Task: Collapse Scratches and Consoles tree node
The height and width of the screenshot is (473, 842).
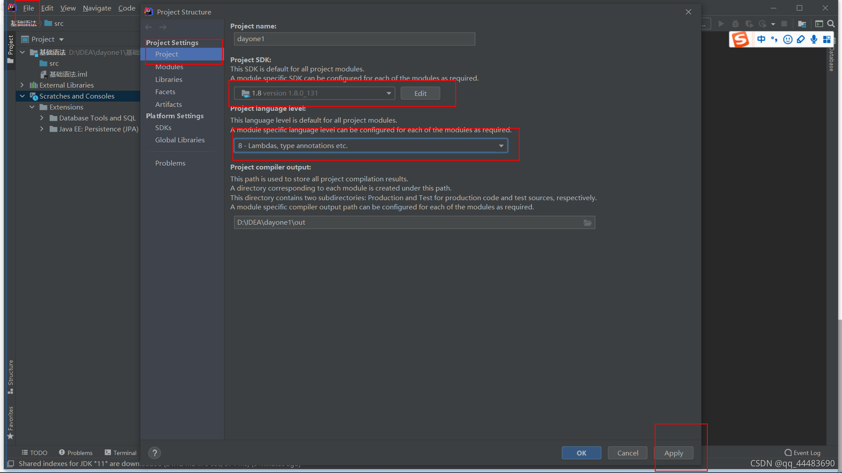Action: pyautogui.click(x=22, y=96)
